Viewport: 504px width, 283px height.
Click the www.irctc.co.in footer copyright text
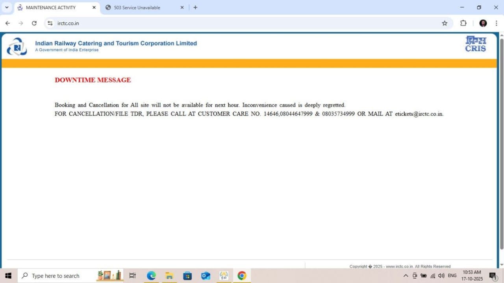[x=400, y=266]
